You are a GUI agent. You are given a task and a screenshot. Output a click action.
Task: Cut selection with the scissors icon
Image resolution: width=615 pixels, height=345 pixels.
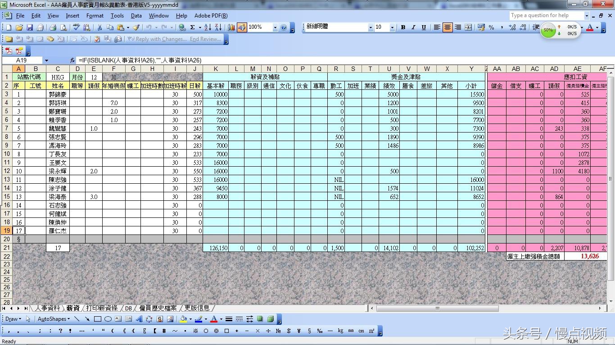(99, 27)
